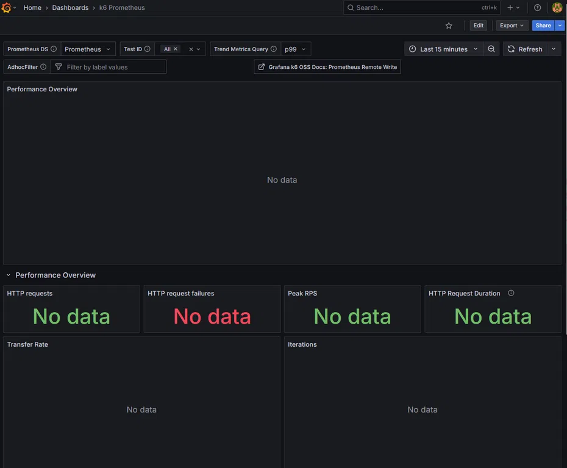Image resolution: width=567 pixels, height=468 pixels.
Task: Click the Filter by label values field
Action: pyautogui.click(x=113, y=67)
